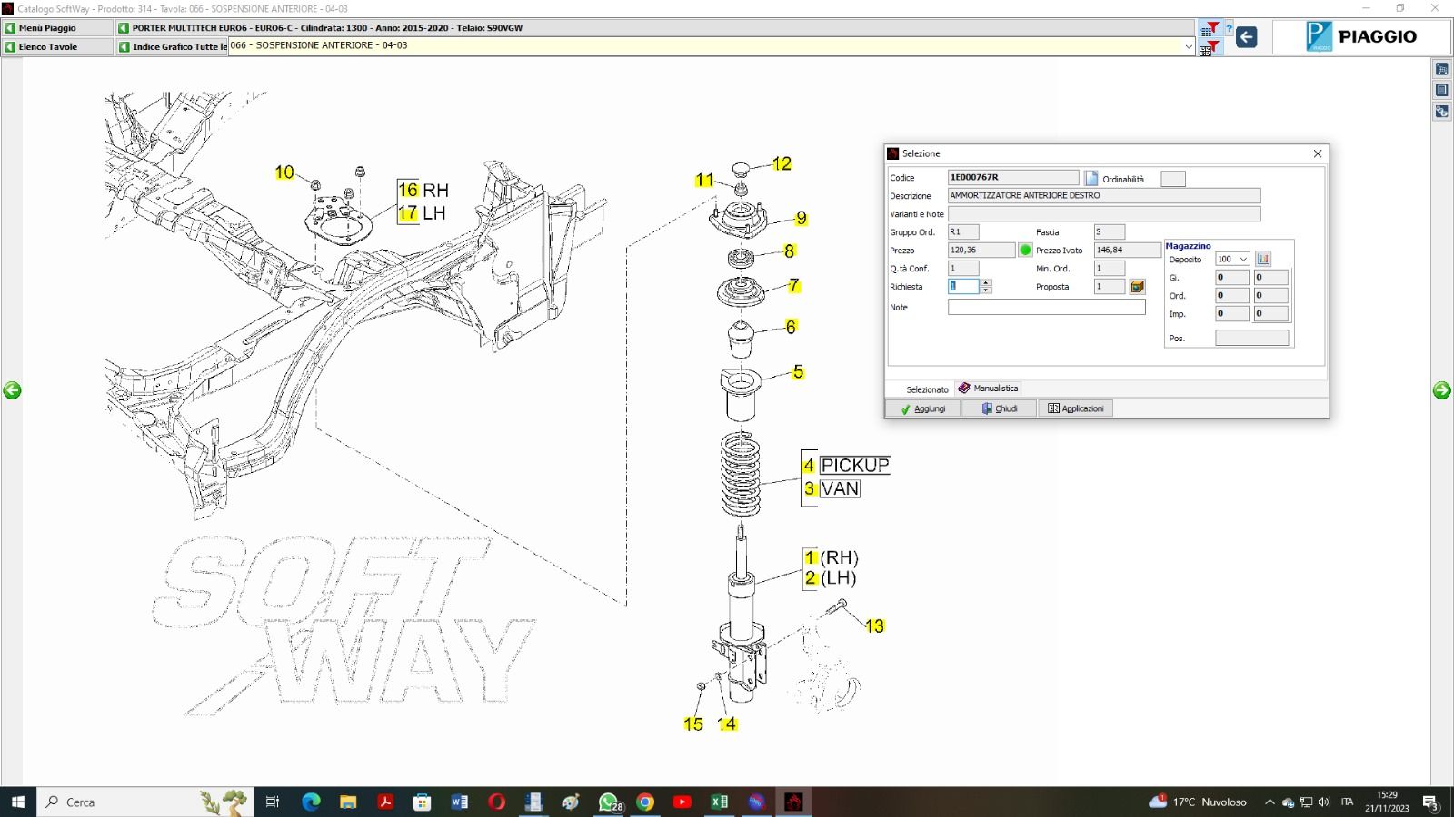1454x817 pixels.
Task: Click the blue question mark help icon
Action: tap(1229, 29)
